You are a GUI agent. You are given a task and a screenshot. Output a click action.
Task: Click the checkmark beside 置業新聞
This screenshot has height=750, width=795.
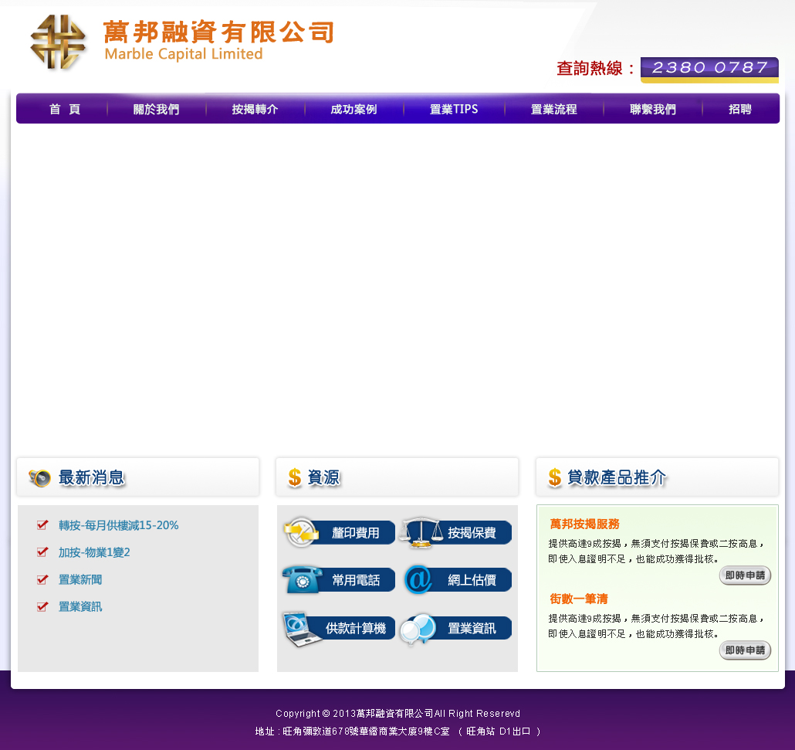tap(42, 579)
